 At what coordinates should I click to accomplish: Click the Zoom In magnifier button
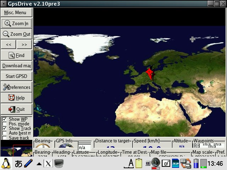coord(16,23)
